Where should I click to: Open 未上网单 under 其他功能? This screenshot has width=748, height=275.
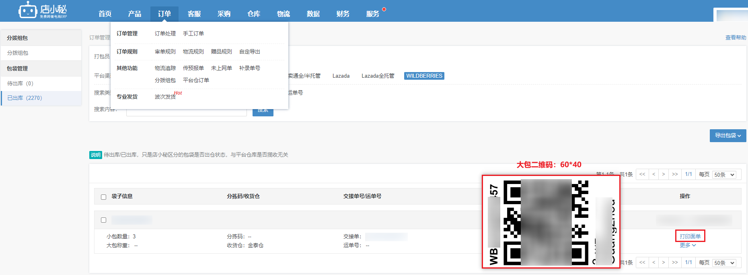click(222, 68)
